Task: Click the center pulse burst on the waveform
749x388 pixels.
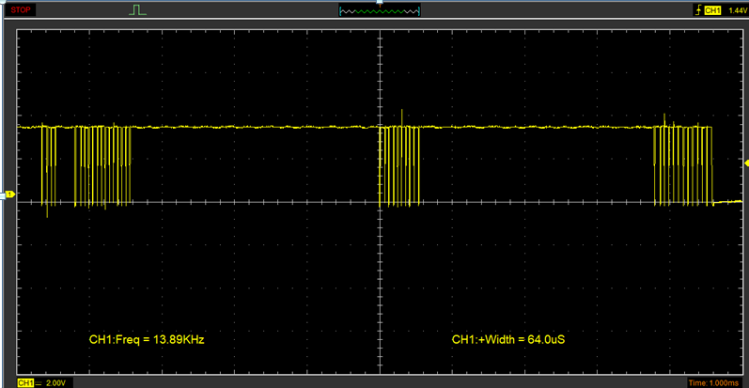Action: (x=400, y=164)
